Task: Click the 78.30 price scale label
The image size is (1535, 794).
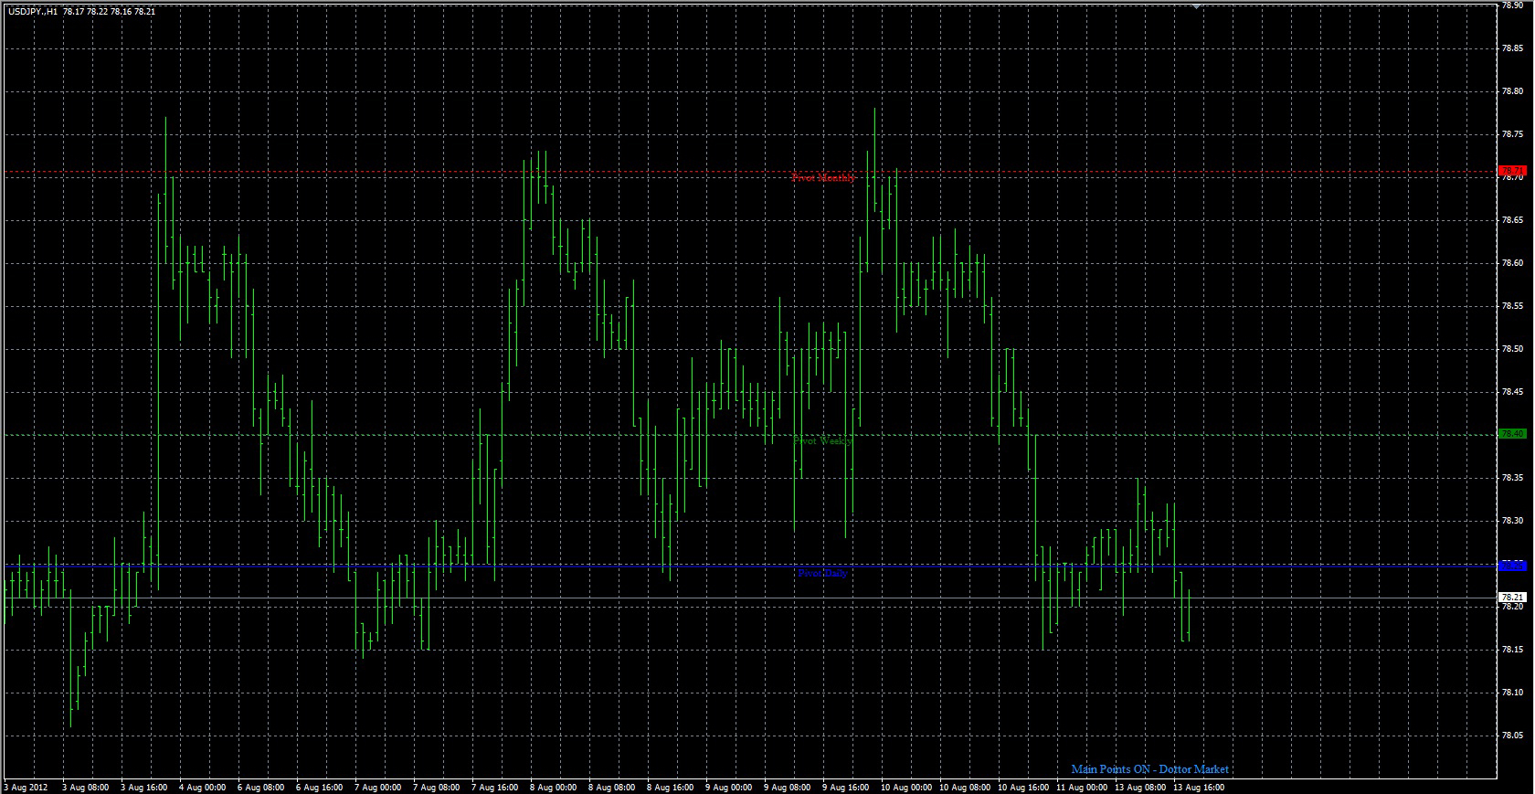Action: click(1512, 521)
